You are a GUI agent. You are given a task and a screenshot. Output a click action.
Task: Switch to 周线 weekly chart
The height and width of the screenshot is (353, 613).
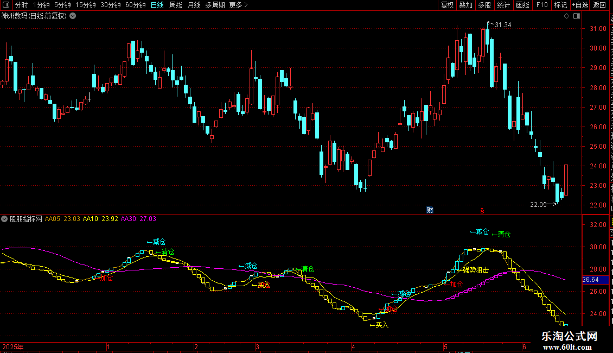tap(176, 5)
